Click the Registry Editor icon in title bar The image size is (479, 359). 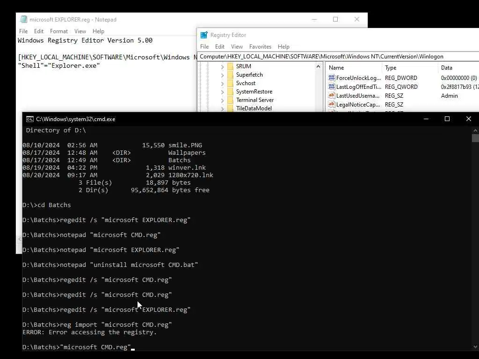(x=204, y=35)
